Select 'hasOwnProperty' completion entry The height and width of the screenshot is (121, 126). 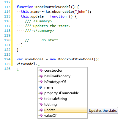point(62,76)
